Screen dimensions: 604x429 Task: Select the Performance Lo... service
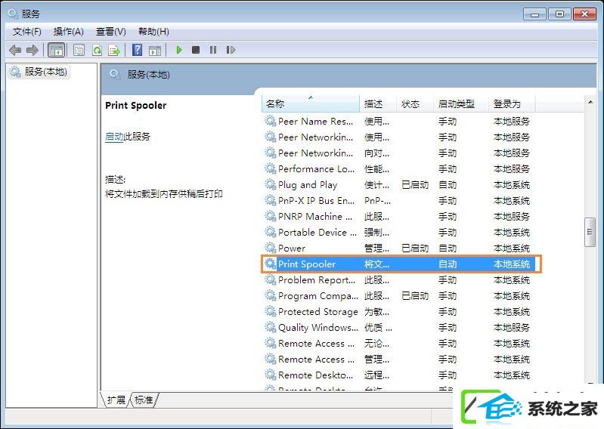coord(398,169)
